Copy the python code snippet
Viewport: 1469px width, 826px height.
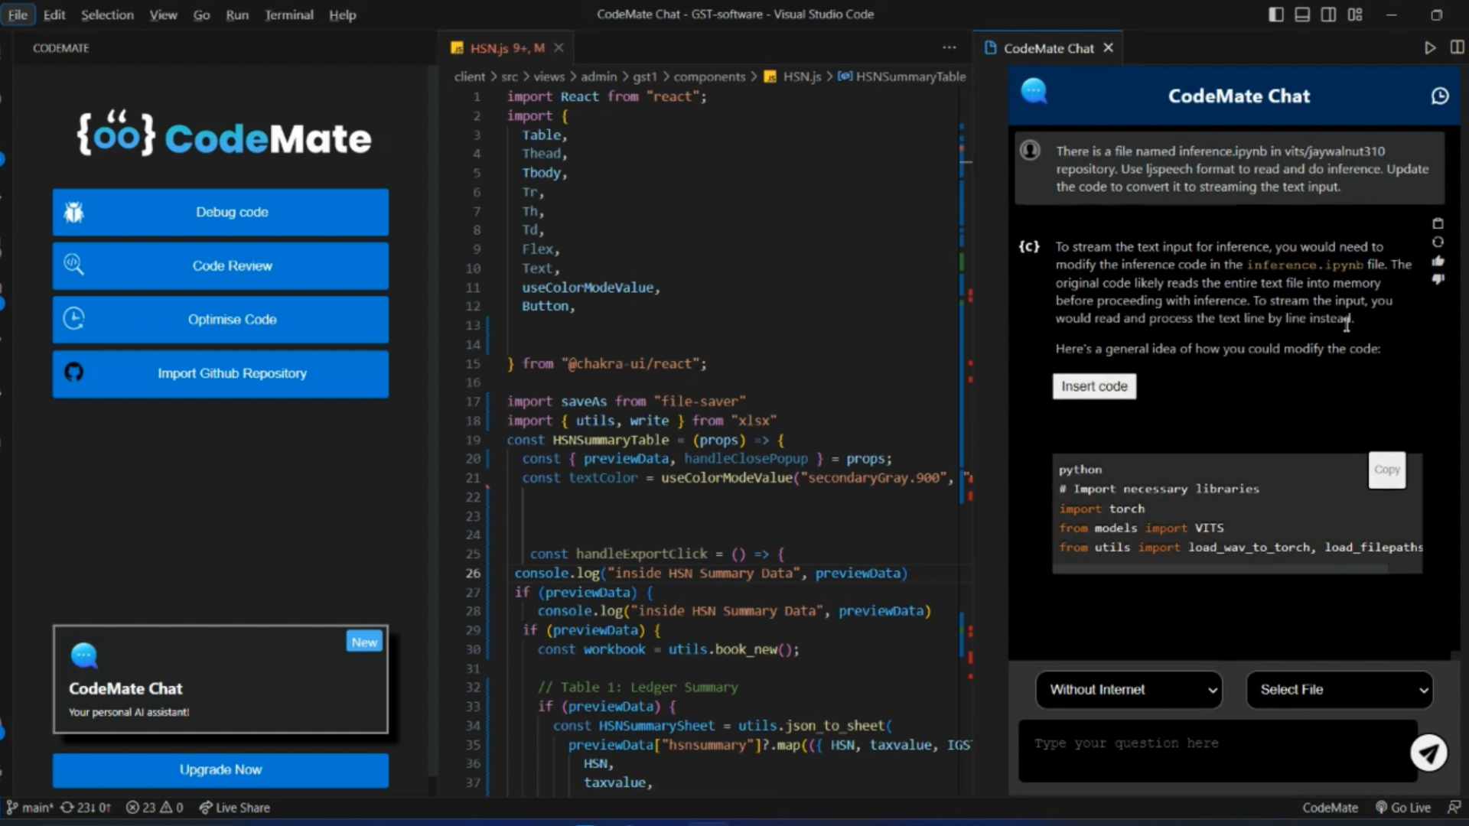coord(1386,470)
